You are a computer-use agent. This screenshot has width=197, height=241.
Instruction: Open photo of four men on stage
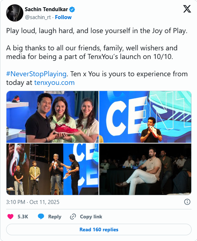click(x=52, y=169)
